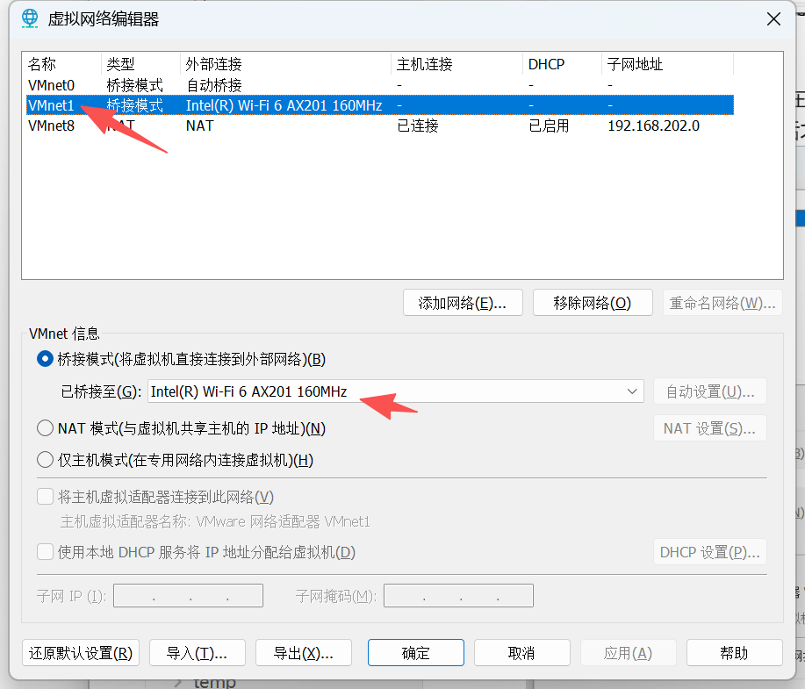Select the 仅主机模式 radio button
805x689 pixels.
pyautogui.click(x=45, y=460)
